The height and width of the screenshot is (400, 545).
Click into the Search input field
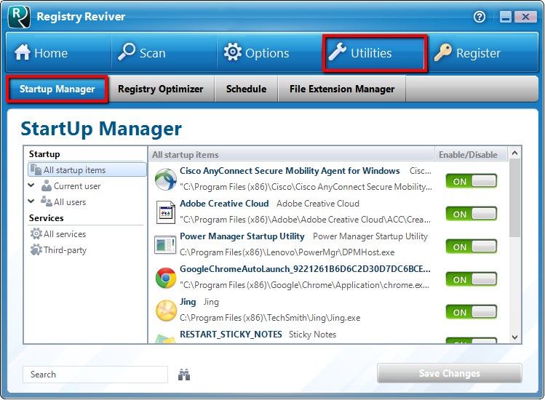(x=95, y=375)
